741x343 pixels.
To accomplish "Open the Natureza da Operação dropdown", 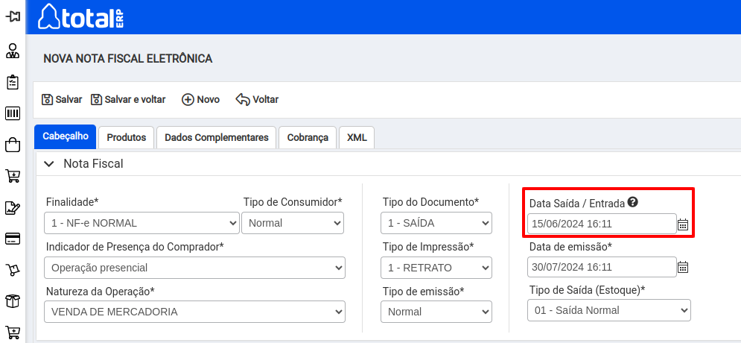I will tap(194, 312).
